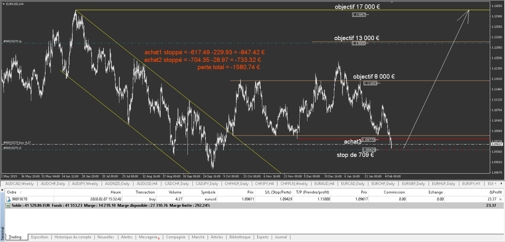The height and width of the screenshot is (242, 505).
Task: Switch to the AUDCAD,Weekly chart tab
Action: [19, 184]
